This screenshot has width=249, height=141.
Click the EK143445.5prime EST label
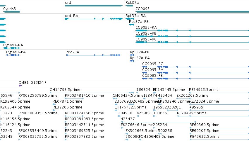pyautogui.click(x=169, y=90)
